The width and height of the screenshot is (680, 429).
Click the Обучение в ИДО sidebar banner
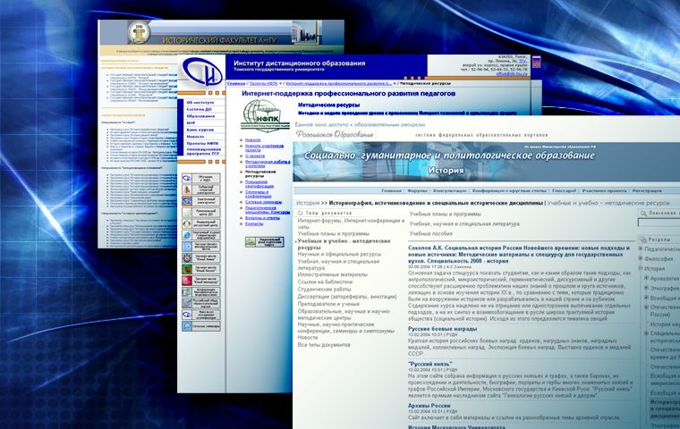200,178
